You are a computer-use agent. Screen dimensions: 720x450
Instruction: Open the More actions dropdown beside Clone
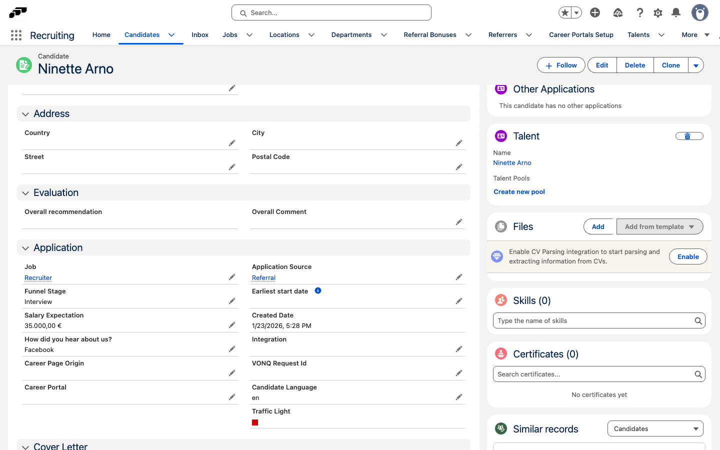(x=696, y=65)
